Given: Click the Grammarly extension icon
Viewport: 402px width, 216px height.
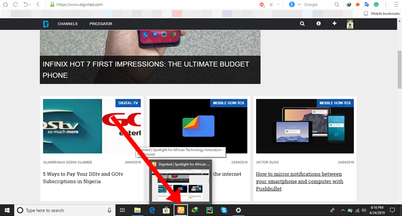Looking at the screenshot, I should (376, 5).
